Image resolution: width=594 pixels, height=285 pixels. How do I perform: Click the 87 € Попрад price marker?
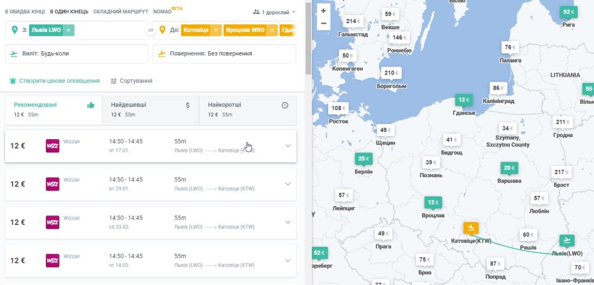[x=495, y=264]
